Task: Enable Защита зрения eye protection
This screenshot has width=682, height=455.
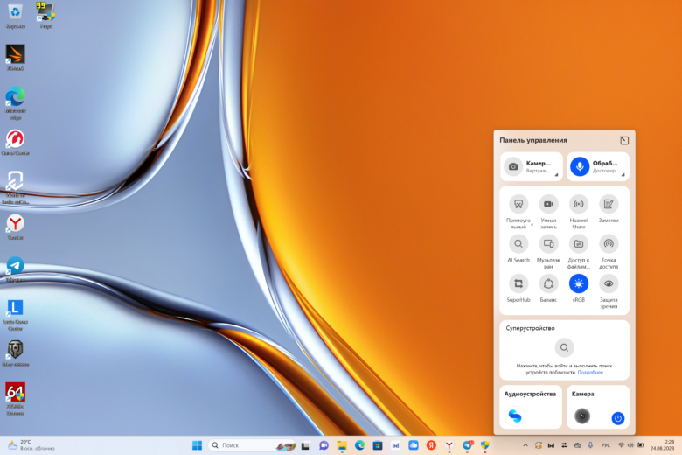Action: point(609,283)
